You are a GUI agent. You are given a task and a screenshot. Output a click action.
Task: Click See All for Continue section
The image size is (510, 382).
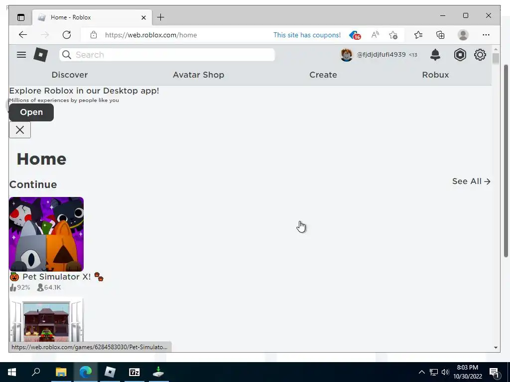(x=471, y=181)
